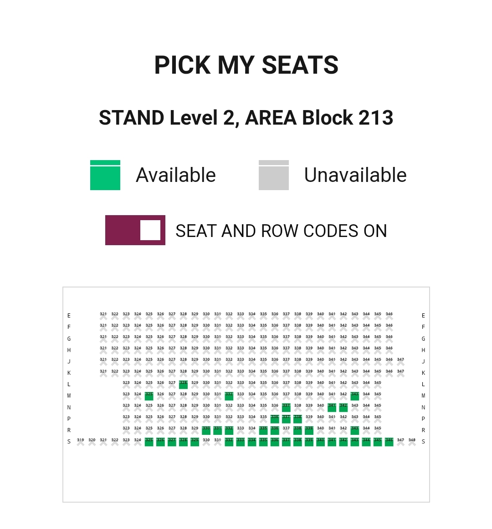The width and height of the screenshot is (492, 529).
Task: Select available seat 328 in row L
Action: pyautogui.click(x=183, y=385)
